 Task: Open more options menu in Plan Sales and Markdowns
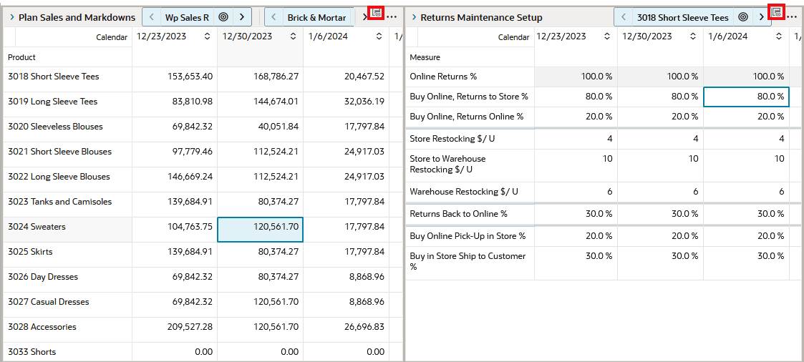pyautogui.click(x=392, y=17)
